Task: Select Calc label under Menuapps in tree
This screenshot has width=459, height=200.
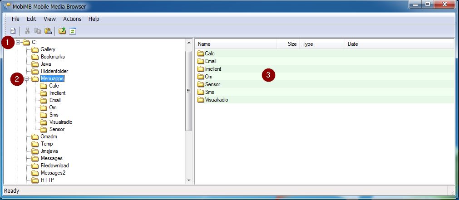Action: 54,86
